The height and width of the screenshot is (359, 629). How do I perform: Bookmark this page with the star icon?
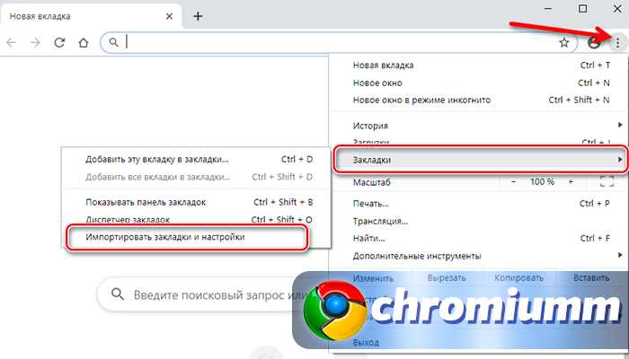click(564, 42)
